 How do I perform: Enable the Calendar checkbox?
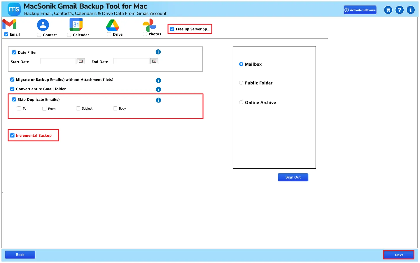point(69,35)
